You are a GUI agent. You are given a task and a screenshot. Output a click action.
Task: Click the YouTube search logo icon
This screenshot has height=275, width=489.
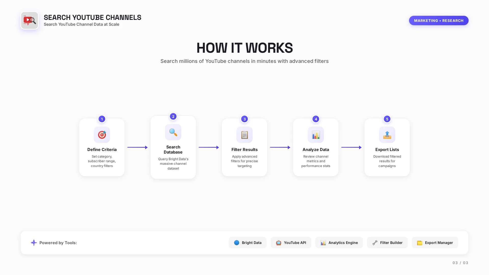[30, 20]
